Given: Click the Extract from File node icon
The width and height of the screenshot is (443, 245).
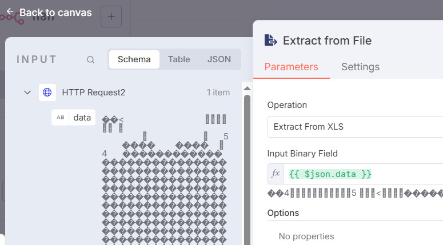Looking at the screenshot, I should click(x=270, y=40).
